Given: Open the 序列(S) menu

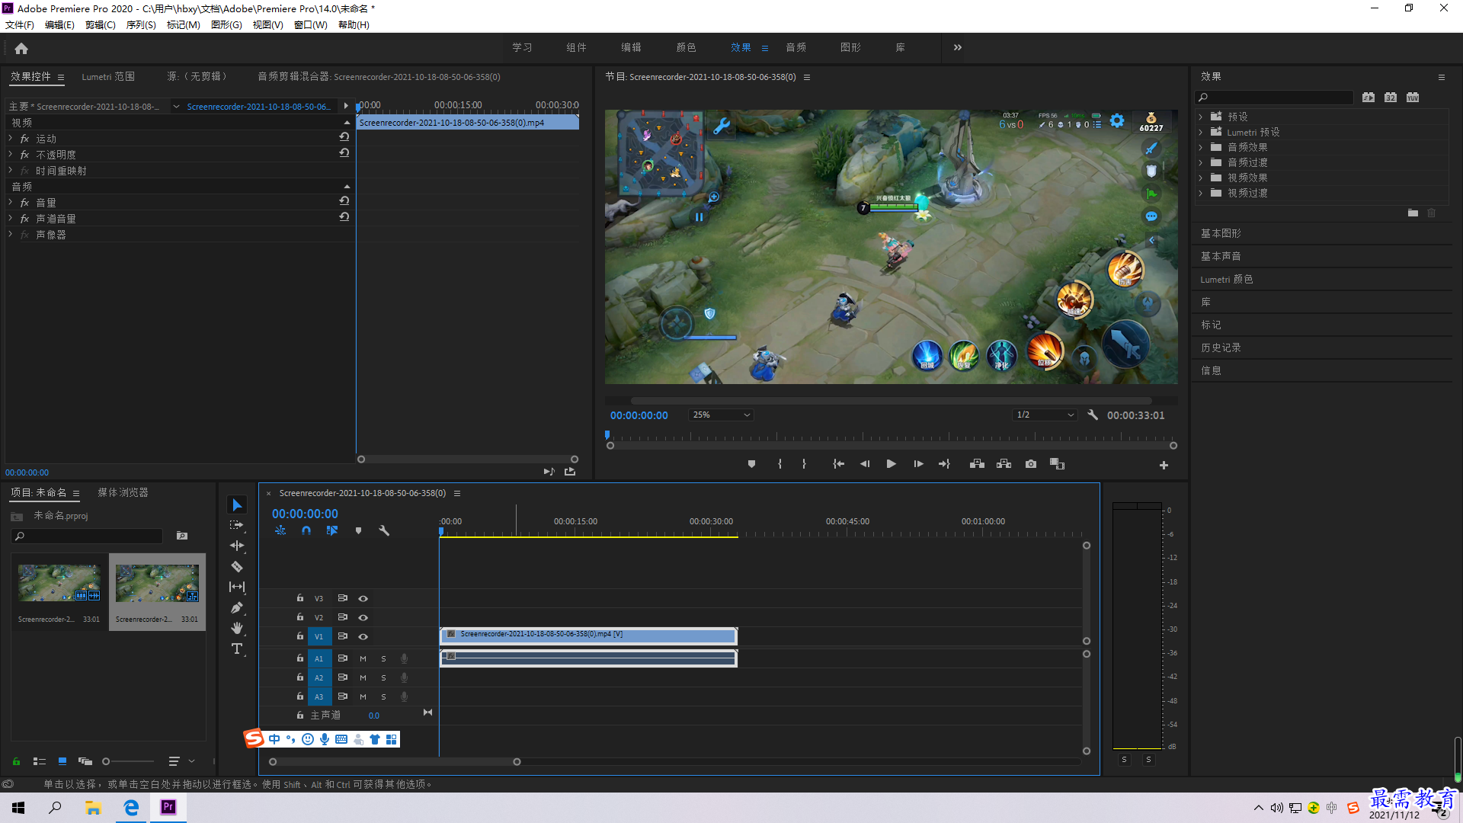Looking at the screenshot, I should [141, 25].
